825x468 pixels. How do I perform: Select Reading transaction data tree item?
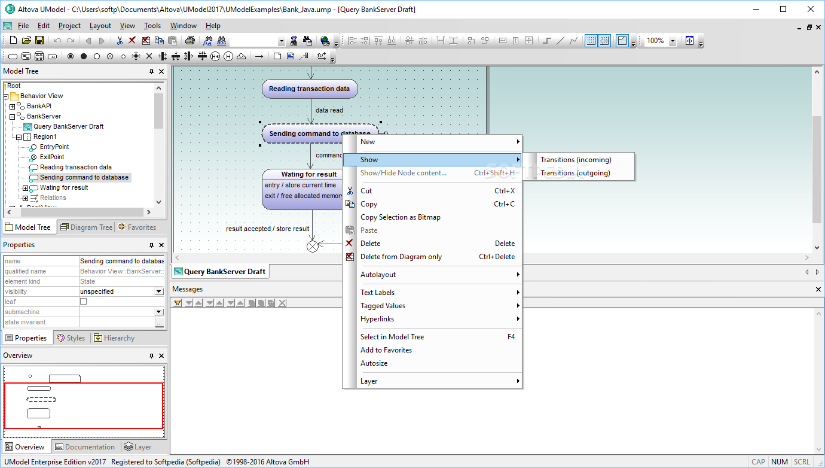coord(75,168)
